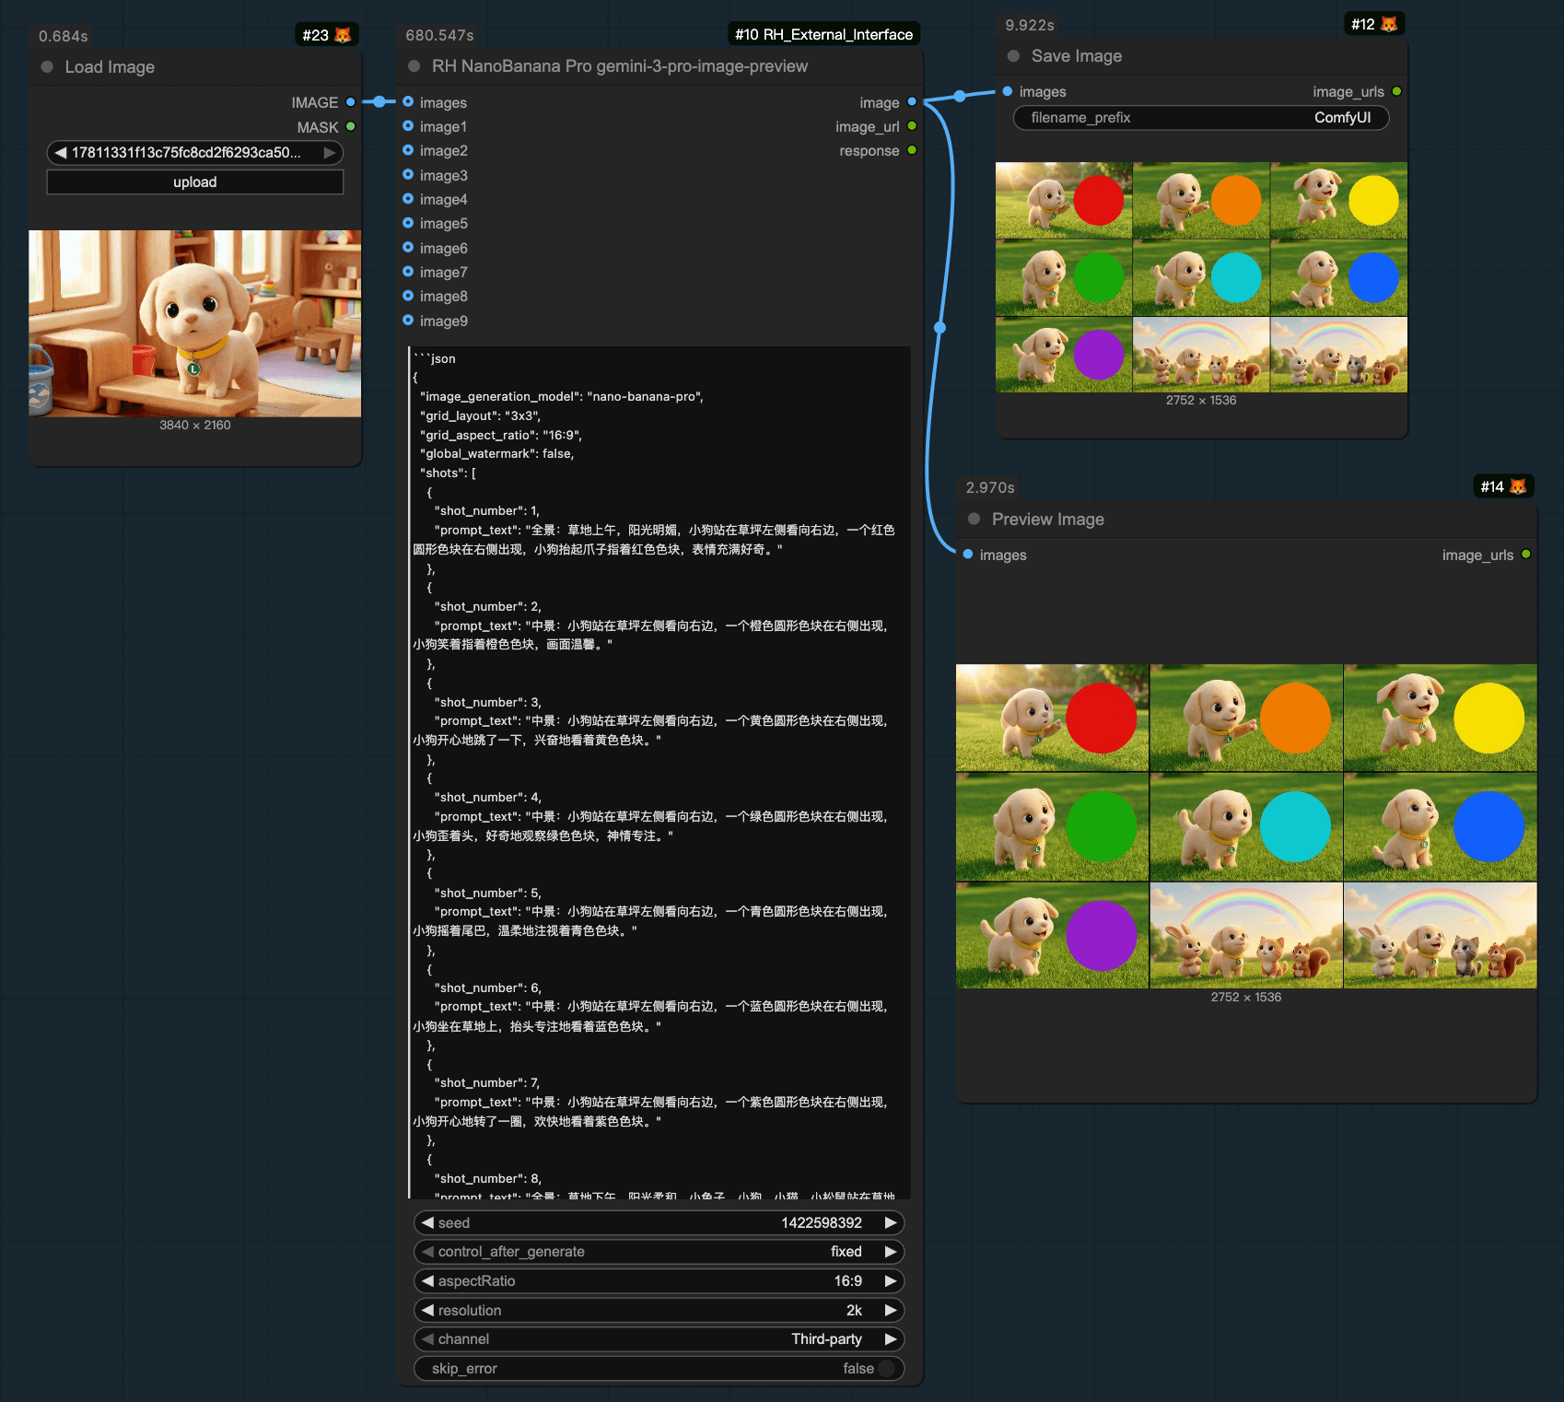Click the image5 input port

(408, 223)
